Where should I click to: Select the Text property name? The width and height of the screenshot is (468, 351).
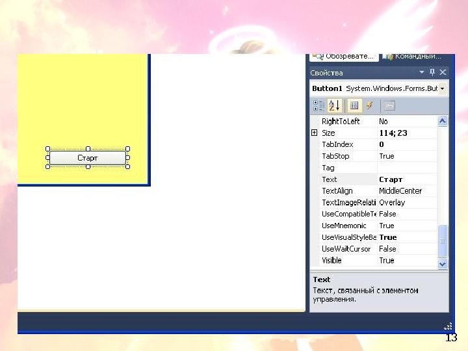coord(329,179)
